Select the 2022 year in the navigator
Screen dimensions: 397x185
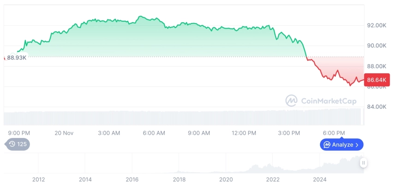tap(273, 179)
